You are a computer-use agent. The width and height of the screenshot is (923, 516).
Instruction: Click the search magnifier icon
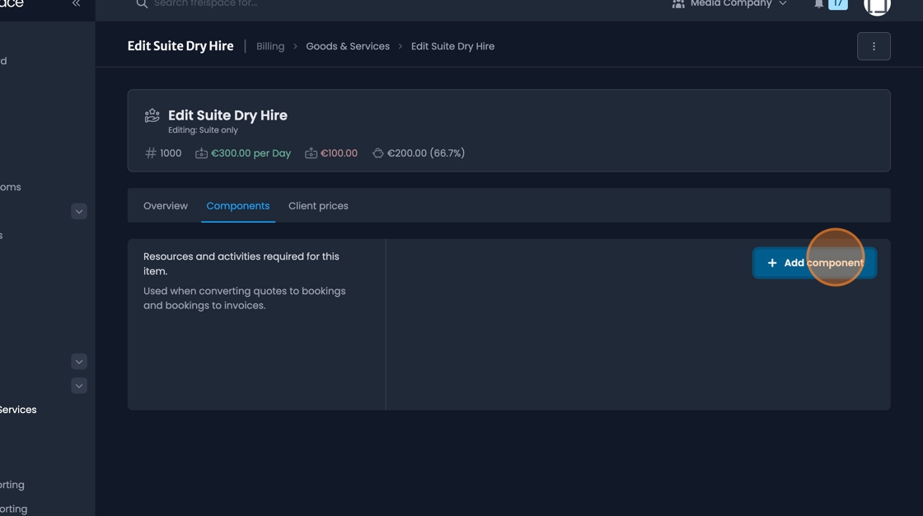pyautogui.click(x=141, y=4)
